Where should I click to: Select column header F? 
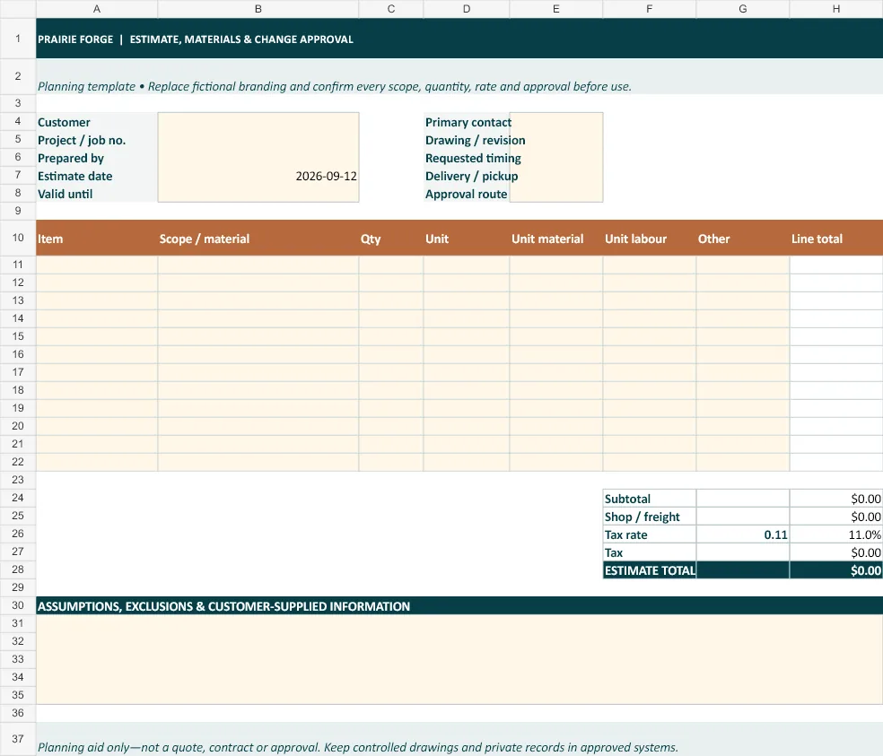pos(650,9)
